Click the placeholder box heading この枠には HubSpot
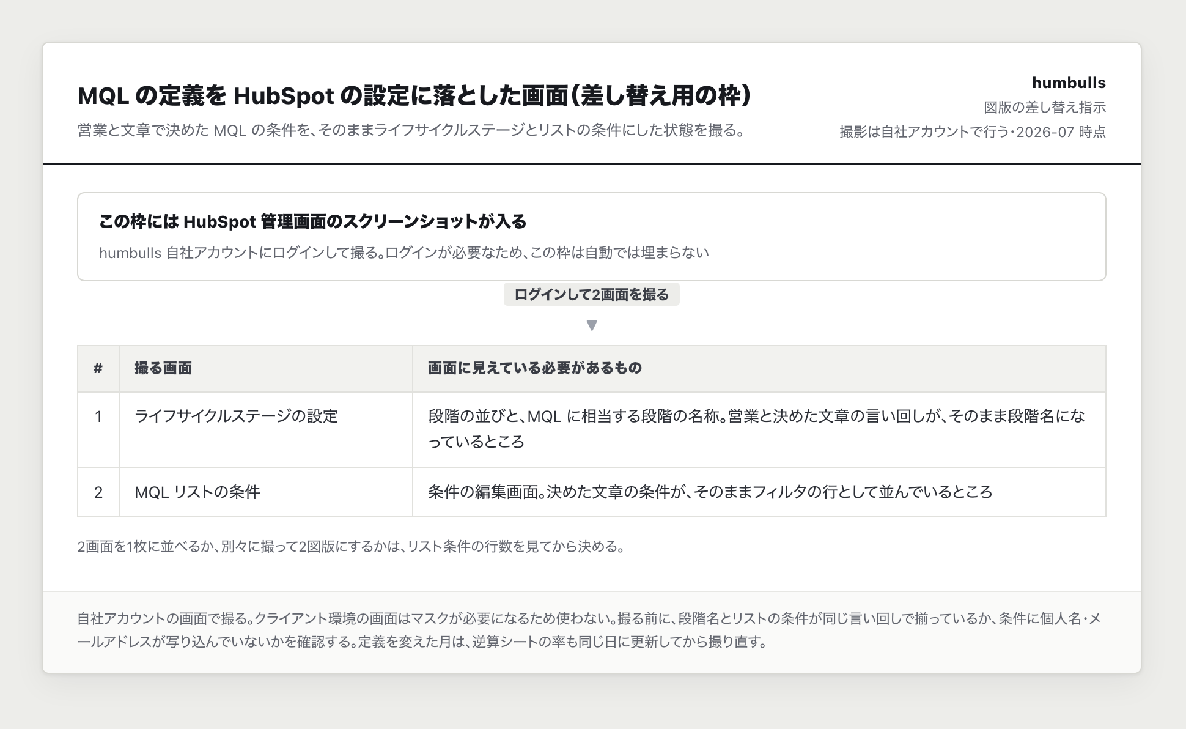This screenshot has height=729, width=1186. [313, 221]
